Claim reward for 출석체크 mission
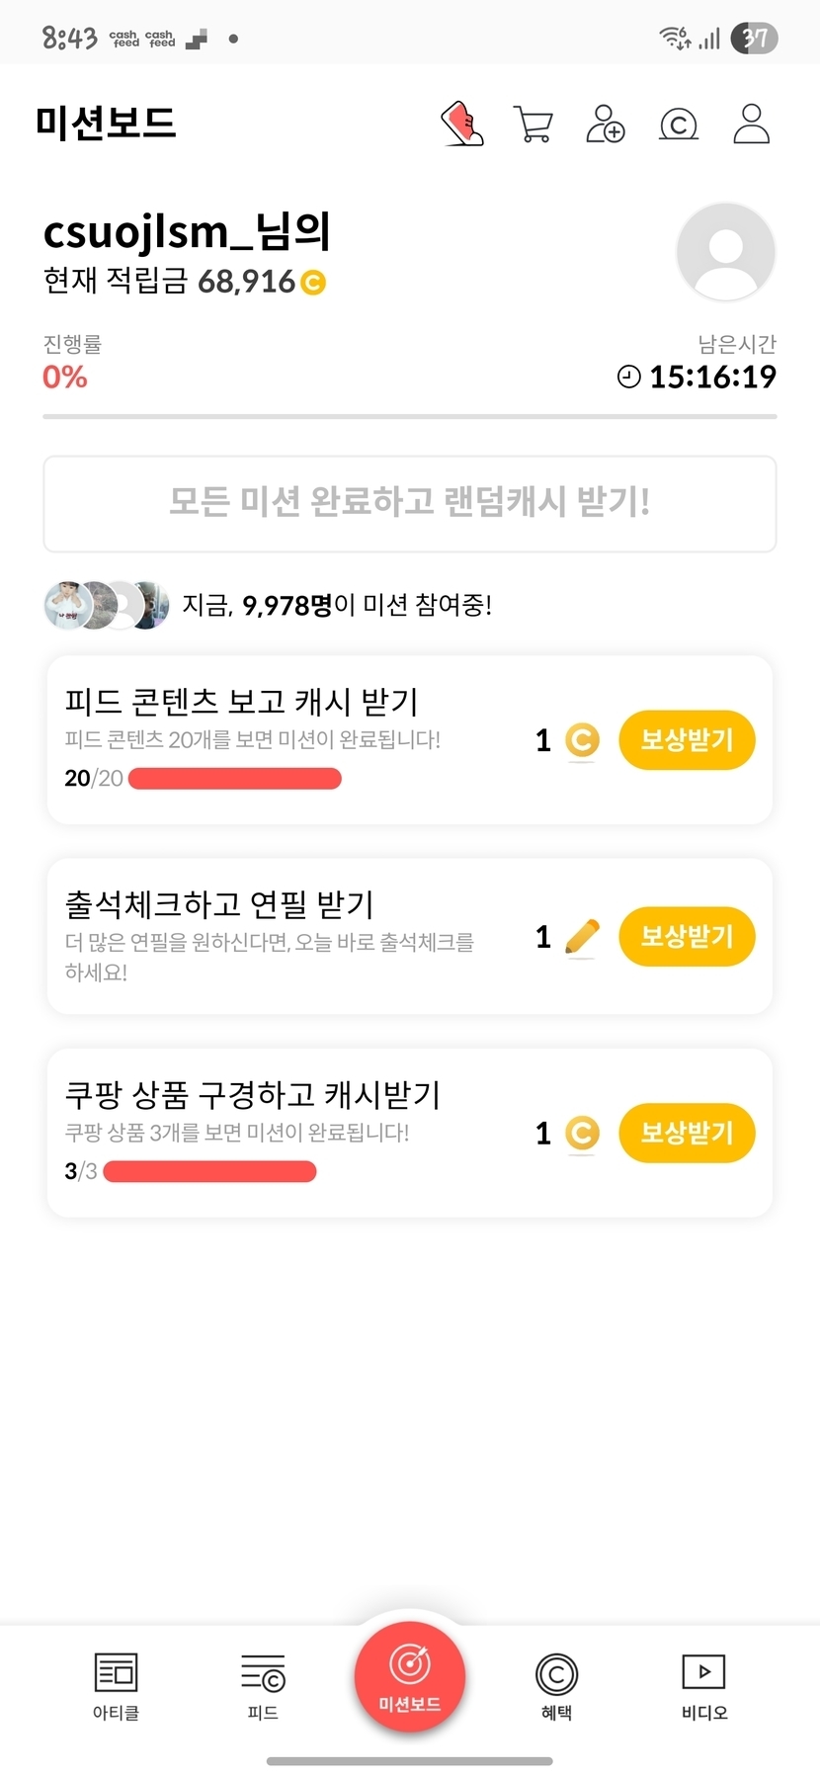 [x=687, y=936]
